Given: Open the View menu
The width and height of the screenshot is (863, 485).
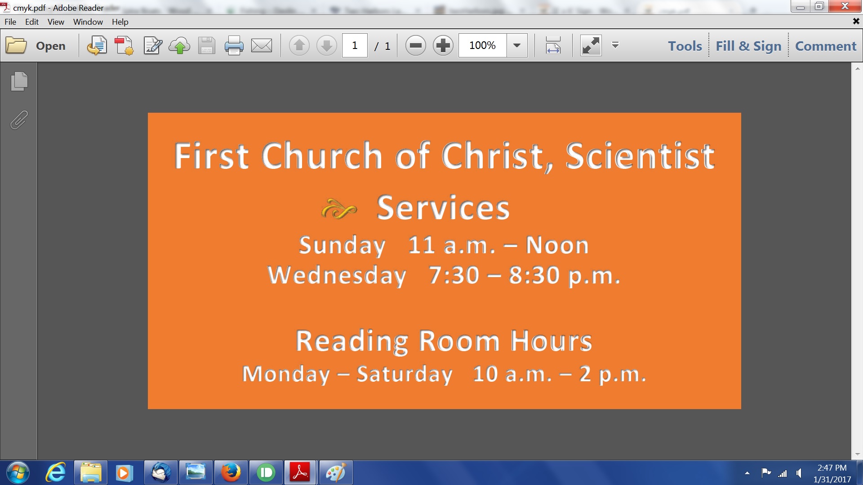Looking at the screenshot, I should click(x=56, y=22).
